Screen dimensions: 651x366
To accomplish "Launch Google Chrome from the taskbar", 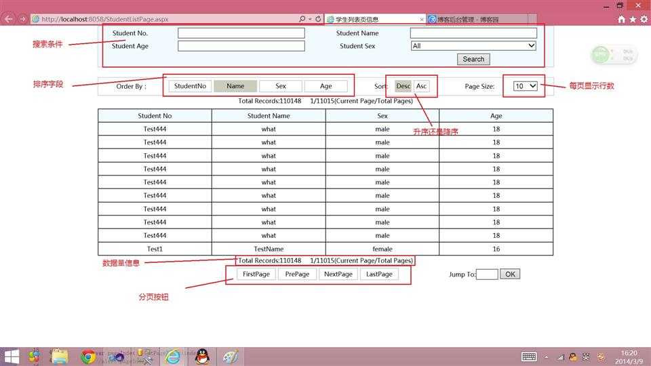I will click(88, 357).
